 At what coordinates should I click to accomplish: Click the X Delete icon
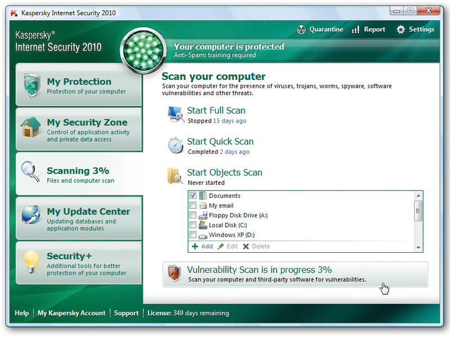pos(246,247)
